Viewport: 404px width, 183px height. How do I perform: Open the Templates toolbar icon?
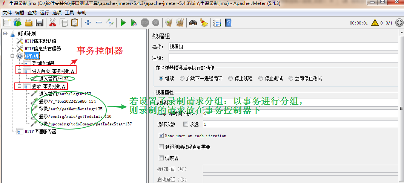pos(17,23)
